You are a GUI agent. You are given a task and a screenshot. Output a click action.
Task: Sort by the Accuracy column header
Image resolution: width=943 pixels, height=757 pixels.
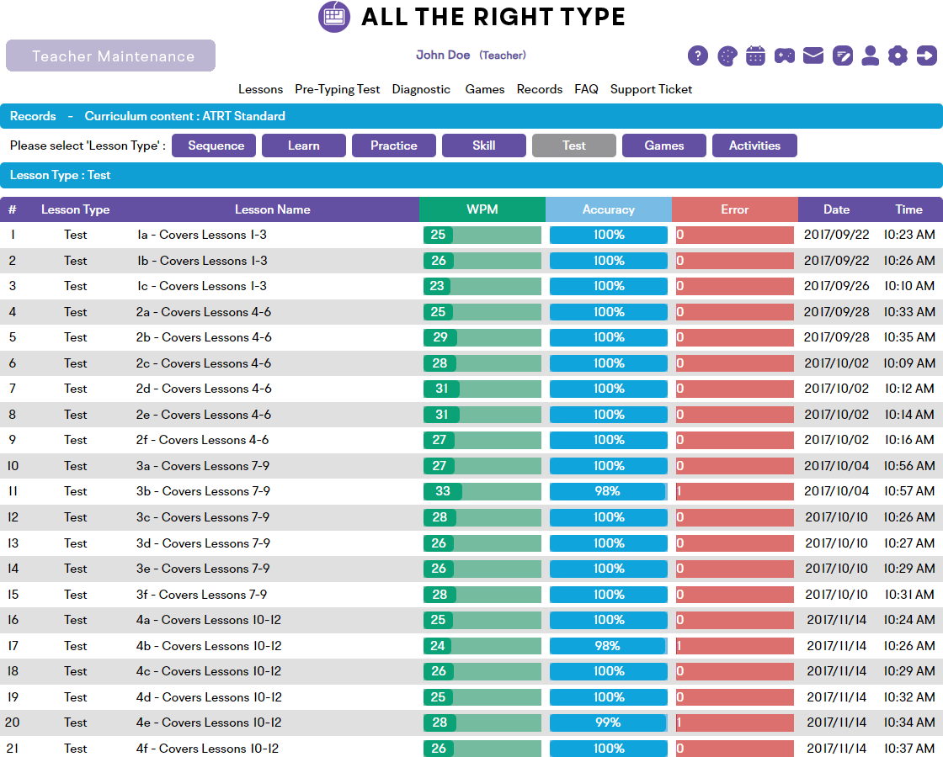tap(609, 209)
